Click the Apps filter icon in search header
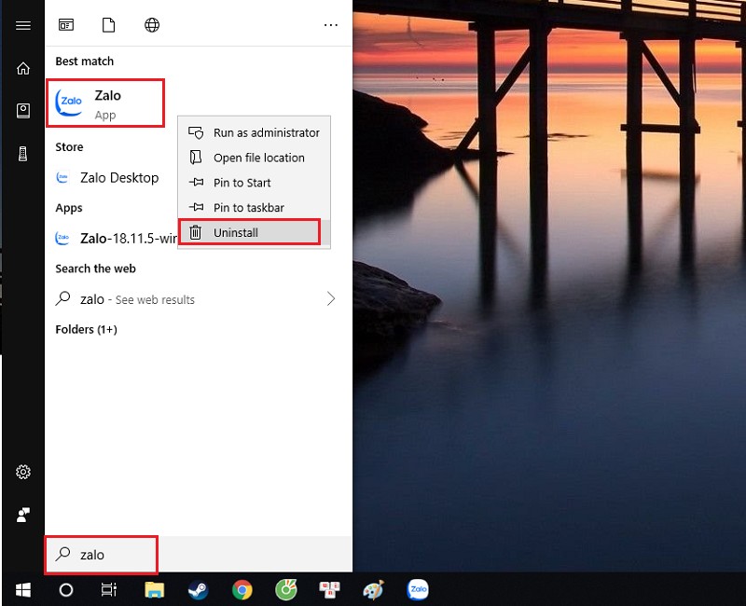This screenshot has height=606, width=746. [66, 25]
